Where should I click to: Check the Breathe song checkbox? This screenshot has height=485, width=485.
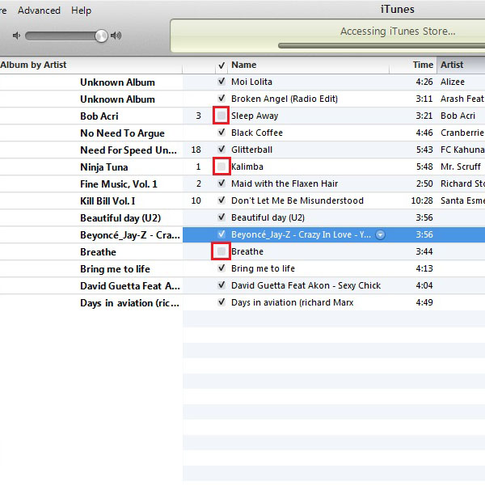click(221, 251)
